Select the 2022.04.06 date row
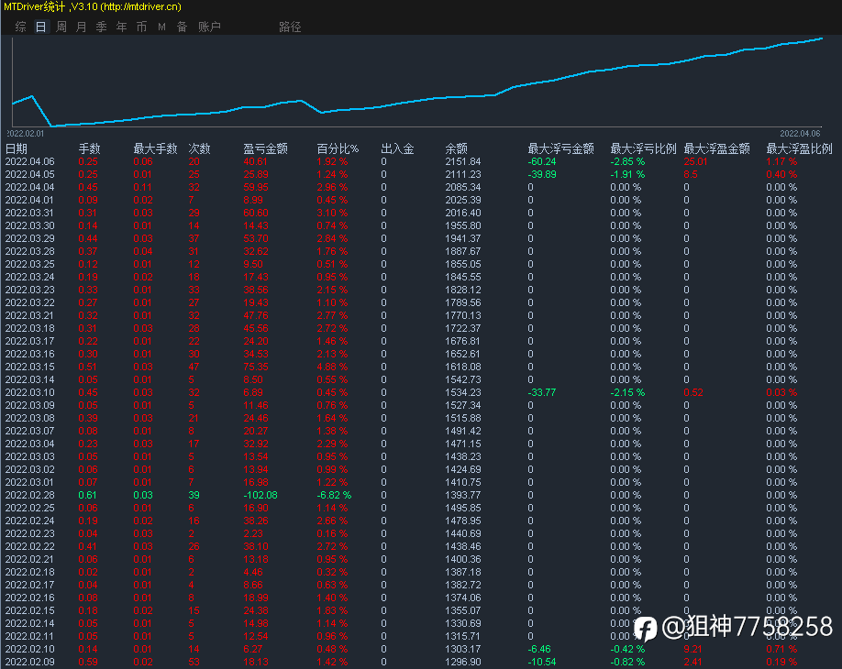 pos(30,161)
